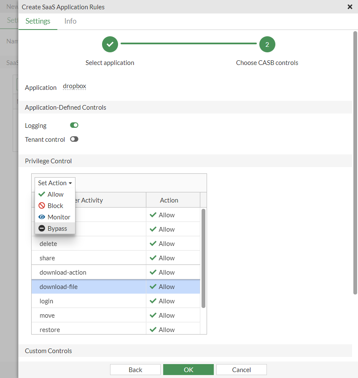Viewport: 358px width, 378px height.
Task: Select the download-file activity row
Action: (89, 287)
